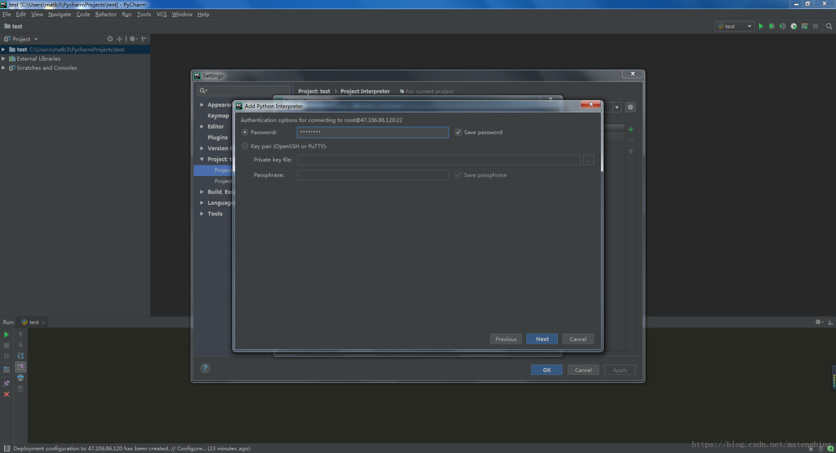Open Search Everywhere magnifier icon
Image resolution: width=836 pixels, height=453 pixels.
[x=829, y=26]
